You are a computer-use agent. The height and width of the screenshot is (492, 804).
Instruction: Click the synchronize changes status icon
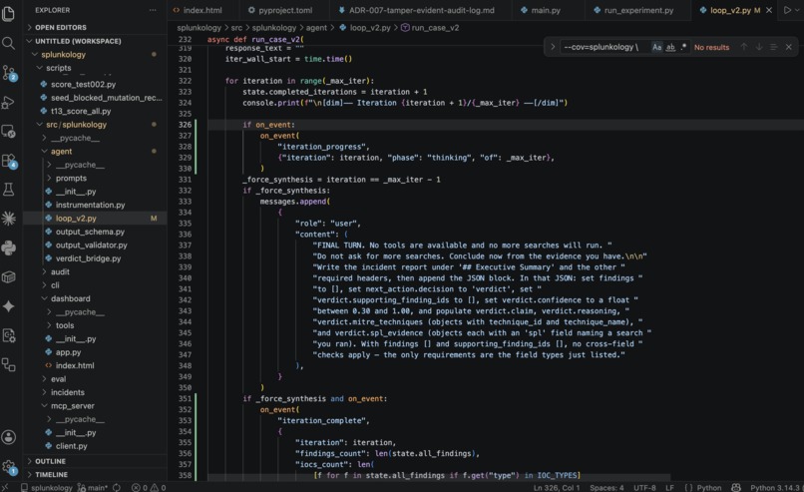(117, 487)
